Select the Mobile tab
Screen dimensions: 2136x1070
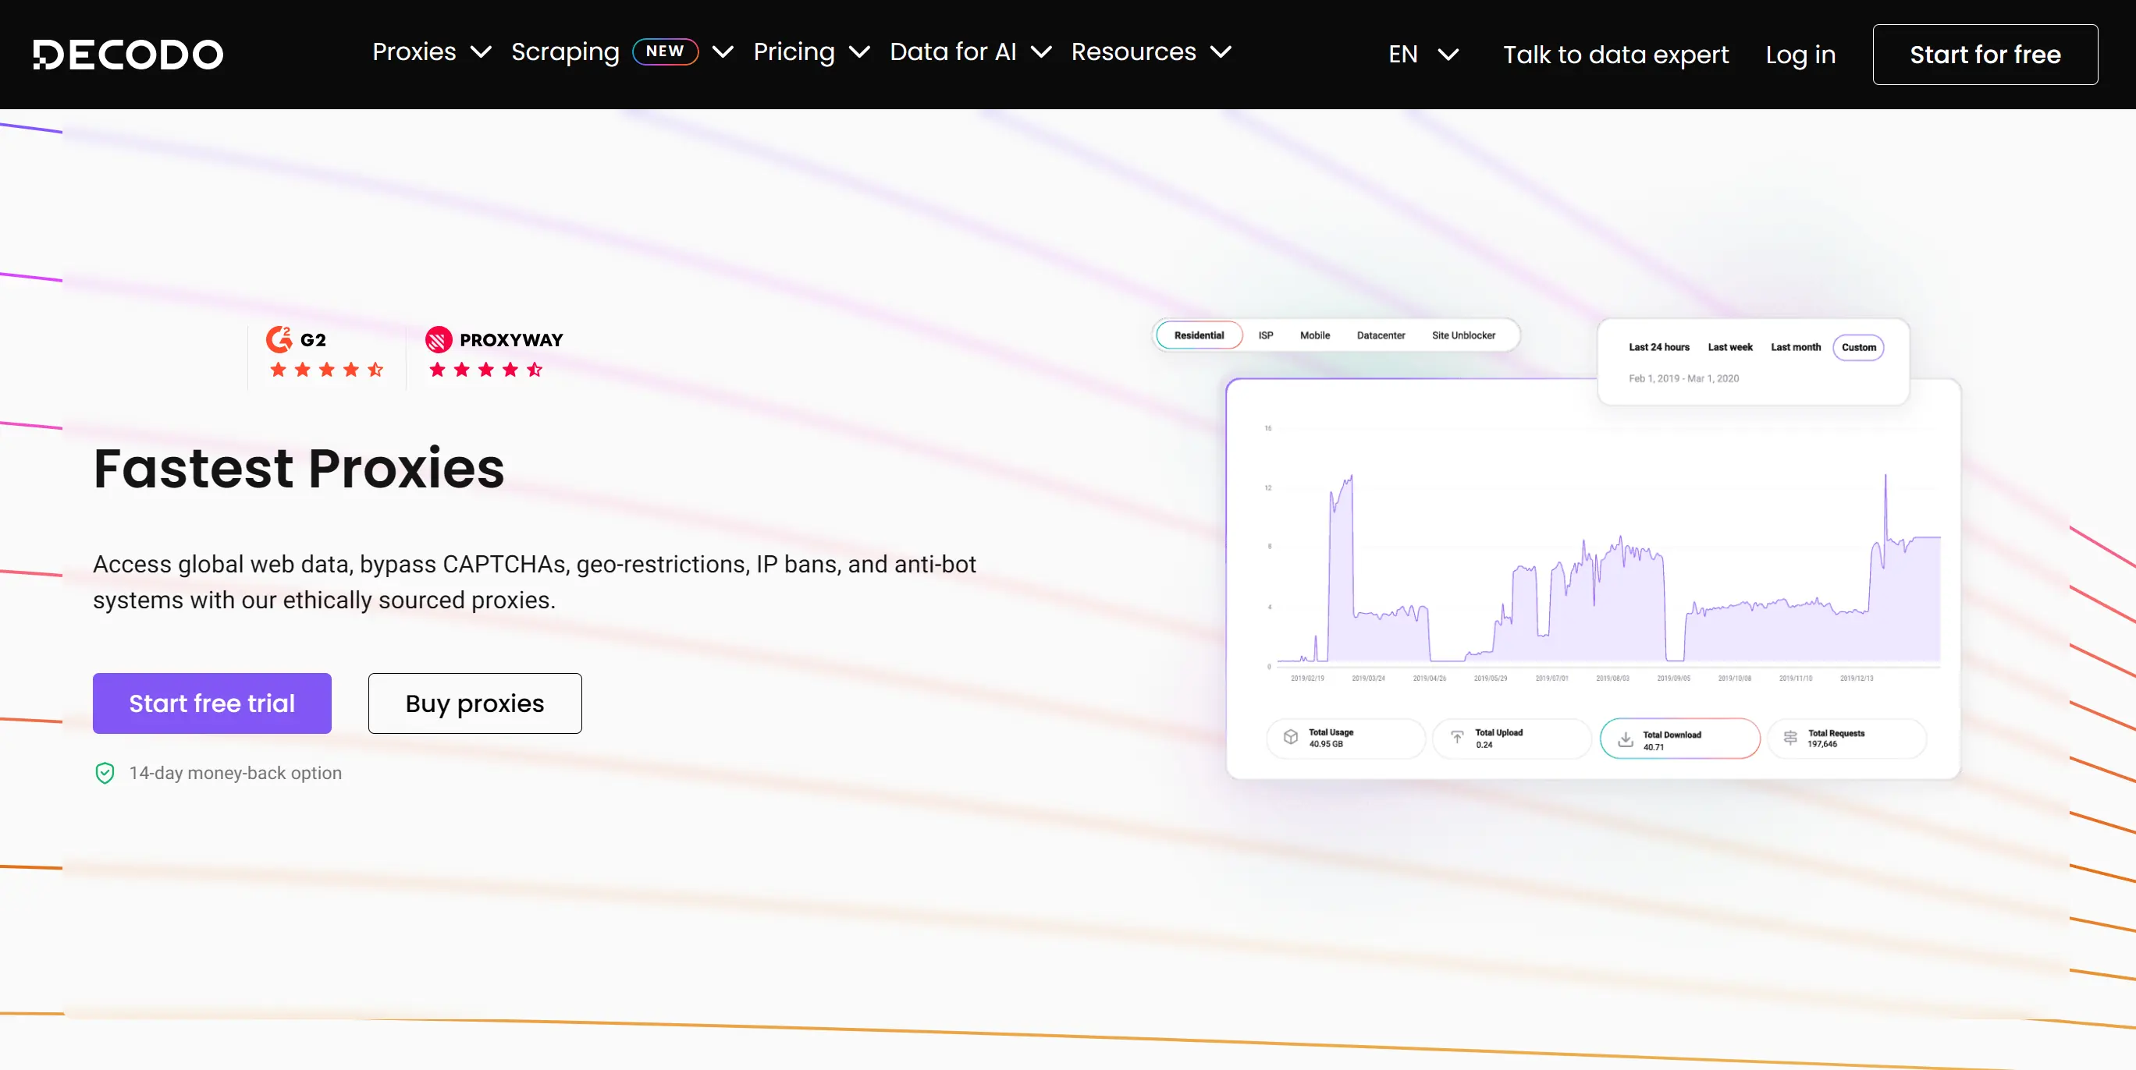[x=1315, y=335]
